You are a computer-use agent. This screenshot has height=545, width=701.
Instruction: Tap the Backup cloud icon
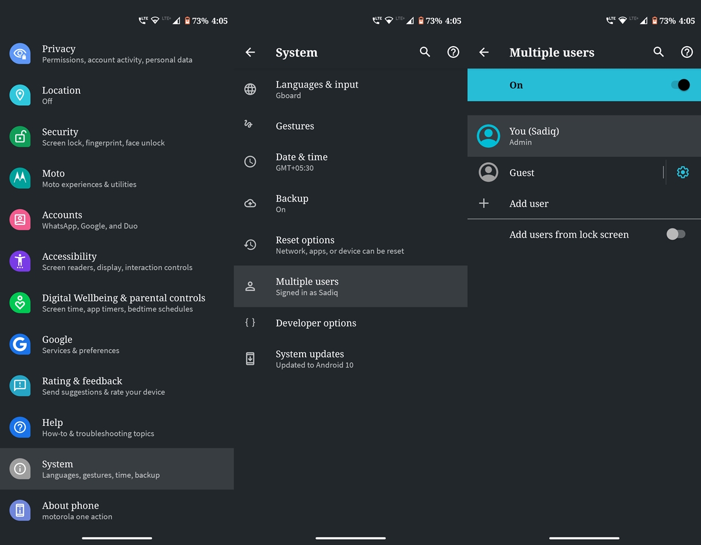tap(250, 203)
